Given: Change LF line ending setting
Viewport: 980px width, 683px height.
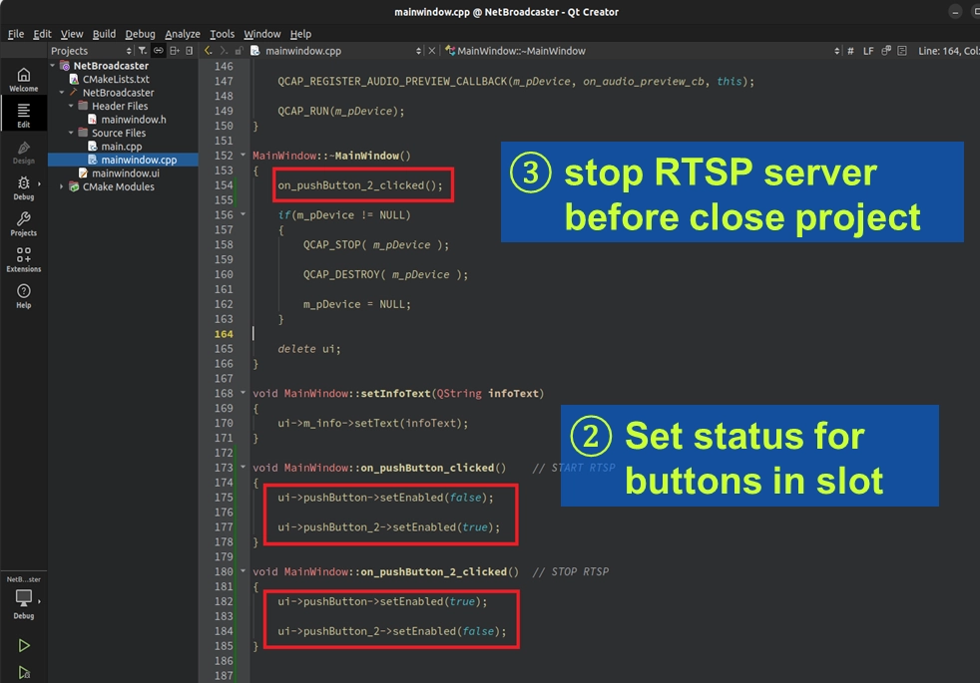Looking at the screenshot, I should point(868,51).
